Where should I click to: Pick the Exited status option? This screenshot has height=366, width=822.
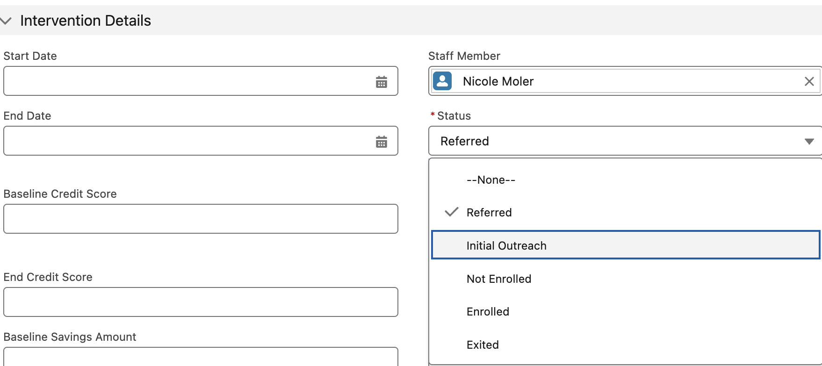[x=626, y=345]
